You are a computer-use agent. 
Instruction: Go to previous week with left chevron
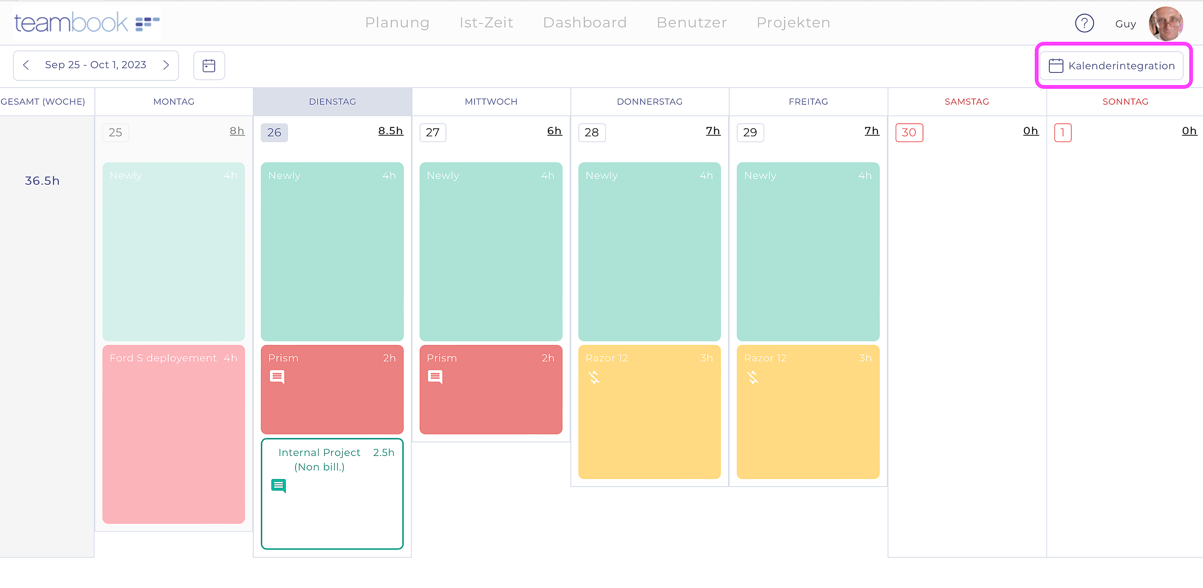pyautogui.click(x=26, y=65)
